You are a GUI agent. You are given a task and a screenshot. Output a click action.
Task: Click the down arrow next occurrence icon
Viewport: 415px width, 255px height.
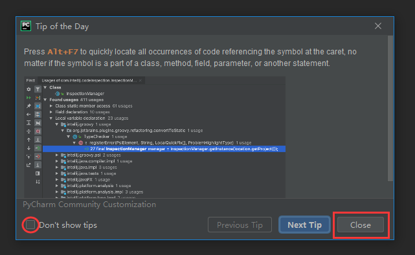28,148
